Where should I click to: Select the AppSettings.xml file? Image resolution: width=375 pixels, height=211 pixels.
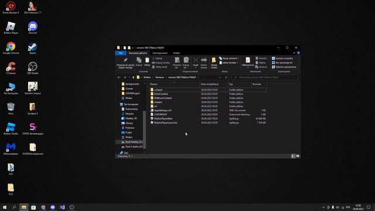click(x=163, y=110)
